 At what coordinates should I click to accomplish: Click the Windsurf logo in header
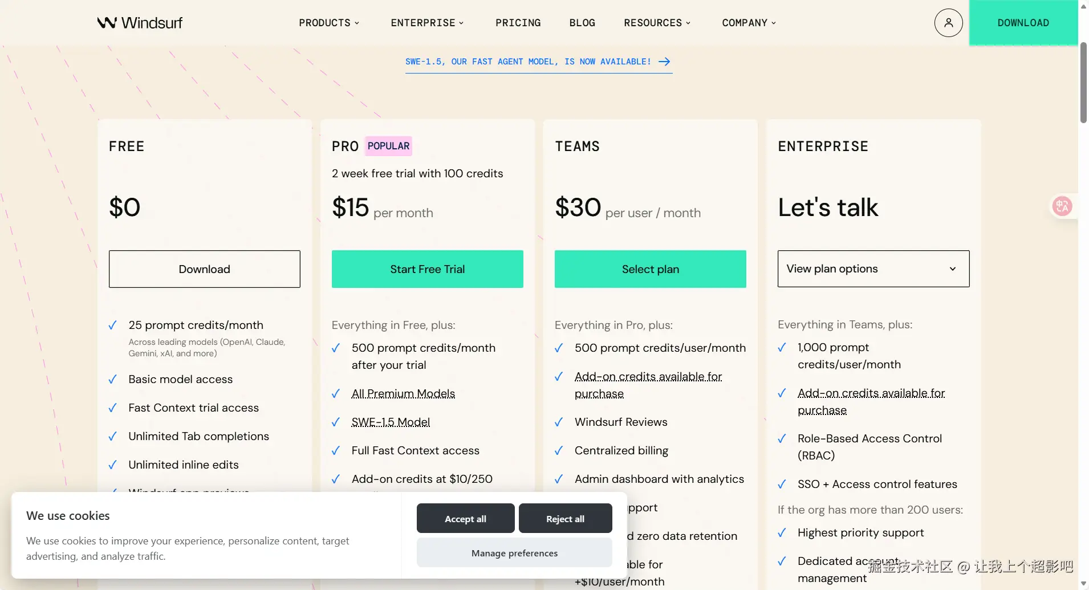point(140,23)
